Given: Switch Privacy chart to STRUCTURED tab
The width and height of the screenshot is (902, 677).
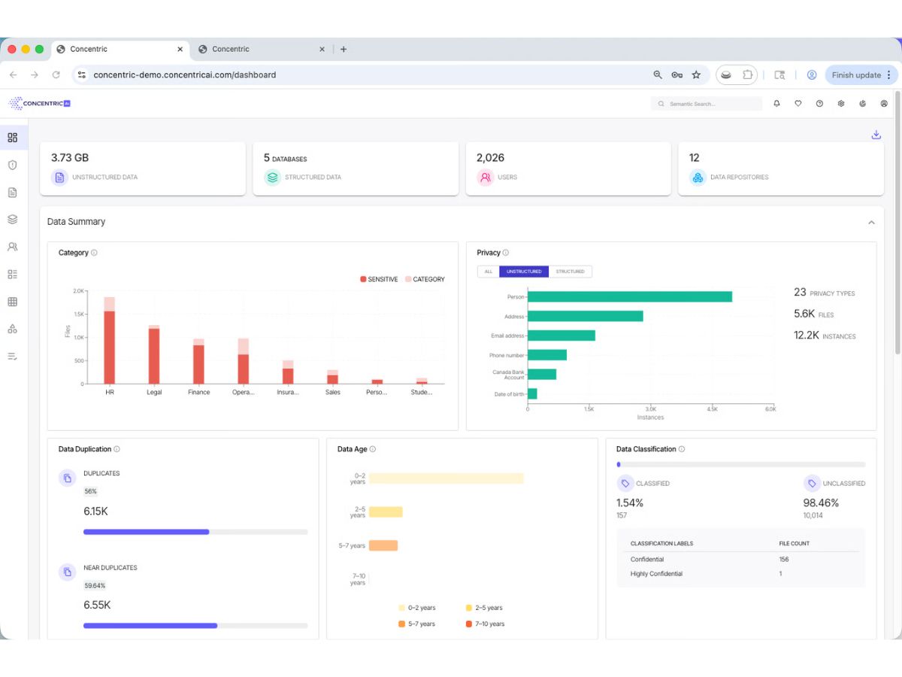Looking at the screenshot, I should point(571,272).
